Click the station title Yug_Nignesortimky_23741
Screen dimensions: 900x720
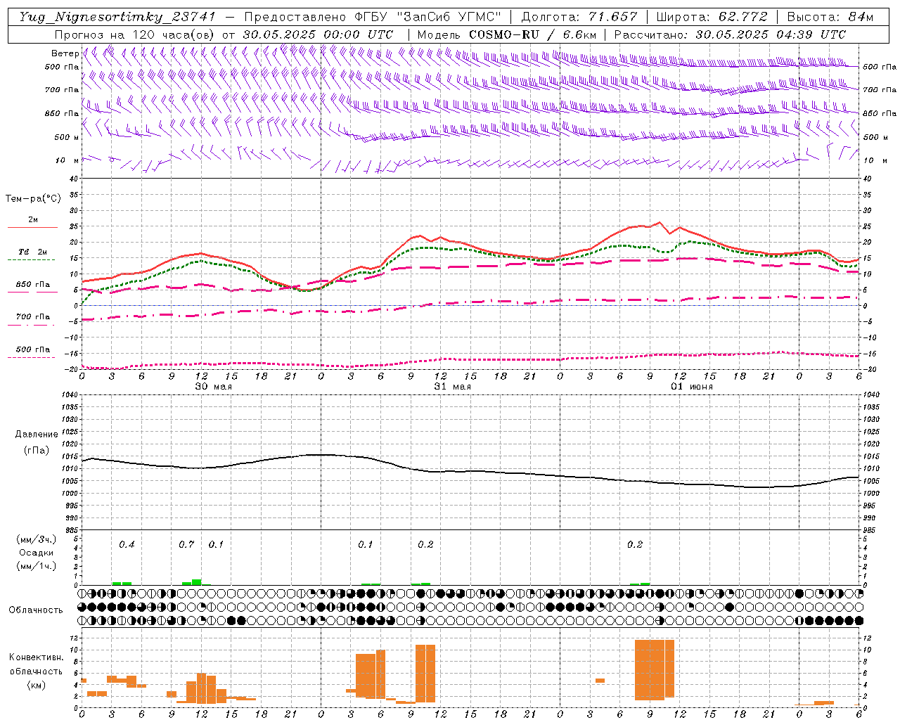point(117,17)
